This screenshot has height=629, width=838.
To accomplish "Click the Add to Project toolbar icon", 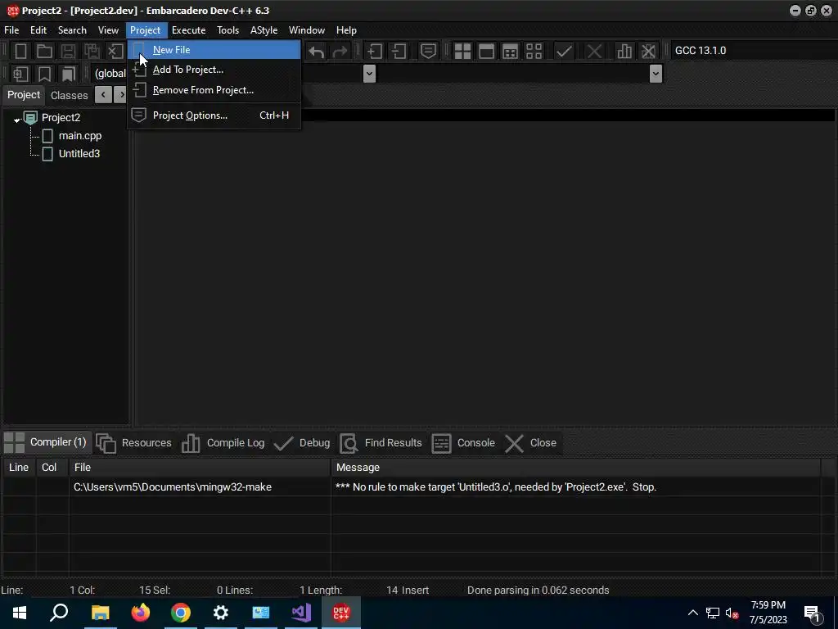I will click(375, 51).
